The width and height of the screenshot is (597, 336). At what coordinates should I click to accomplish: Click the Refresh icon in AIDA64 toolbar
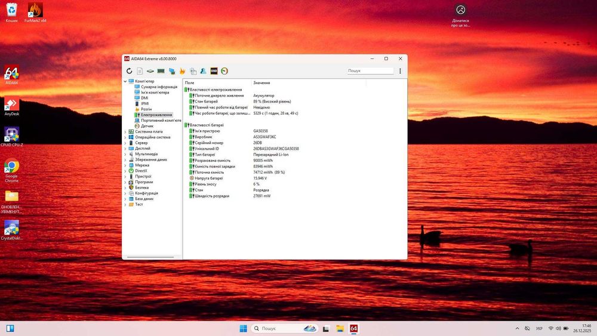click(129, 71)
